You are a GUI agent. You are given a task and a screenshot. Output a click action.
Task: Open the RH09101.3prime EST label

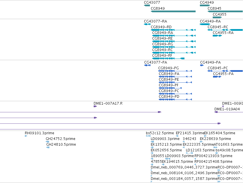(x=39, y=133)
